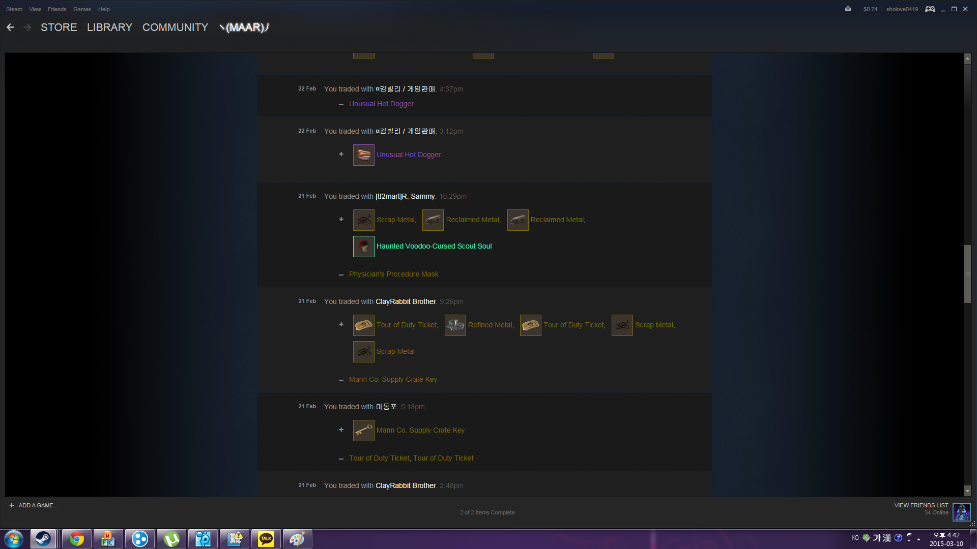Click the Haunted Voodoo-Cursed Scout Soul icon

click(x=363, y=247)
